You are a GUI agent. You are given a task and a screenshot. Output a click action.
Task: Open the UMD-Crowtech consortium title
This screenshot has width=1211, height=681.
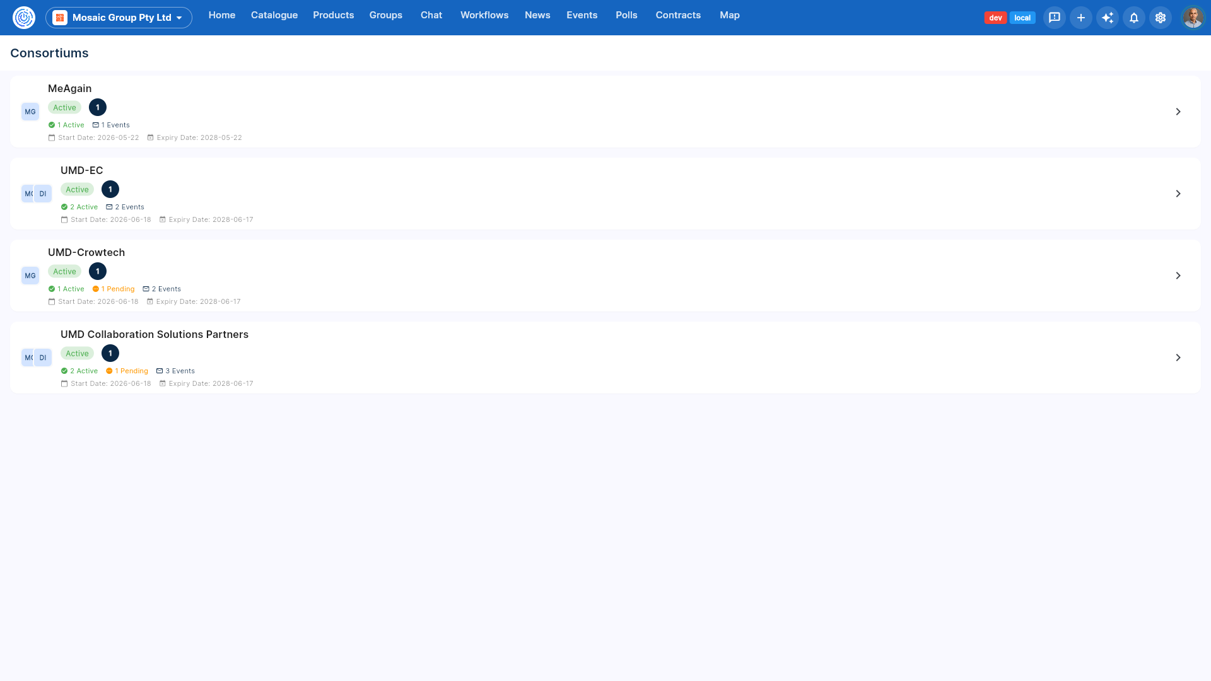point(86,252)
